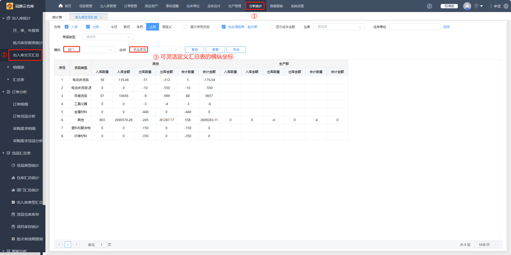511x255 pixels.
Task: Open the 固定资产 menu
Action: tap(151, 6)
